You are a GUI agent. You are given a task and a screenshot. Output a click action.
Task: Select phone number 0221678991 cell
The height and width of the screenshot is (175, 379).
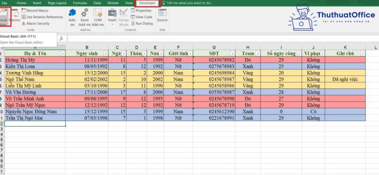214,118
